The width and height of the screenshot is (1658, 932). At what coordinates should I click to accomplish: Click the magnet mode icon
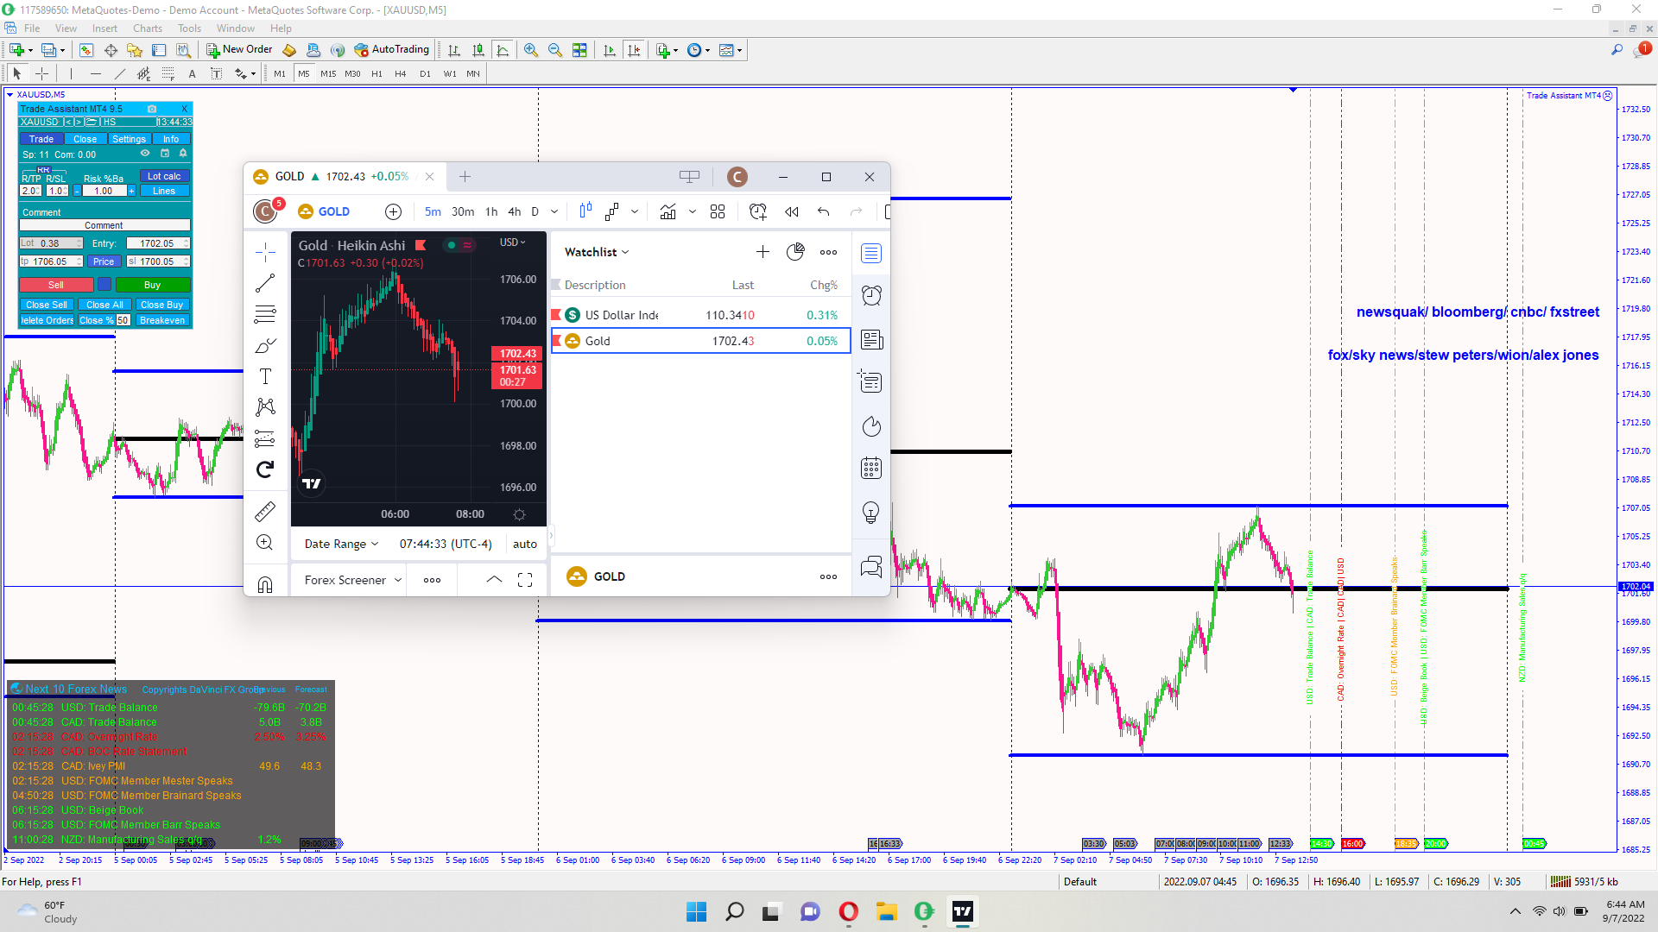265,584
